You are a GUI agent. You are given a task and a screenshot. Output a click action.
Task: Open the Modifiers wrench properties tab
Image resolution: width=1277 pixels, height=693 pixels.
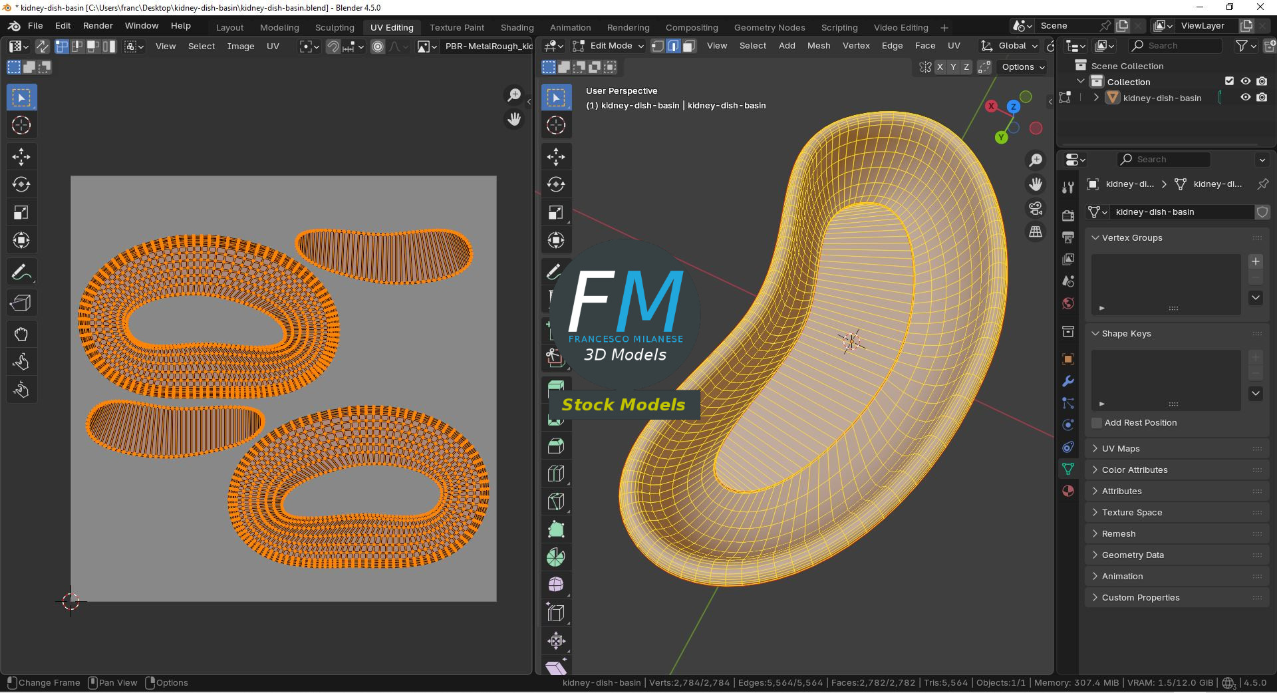click(x=1068, y=382)
